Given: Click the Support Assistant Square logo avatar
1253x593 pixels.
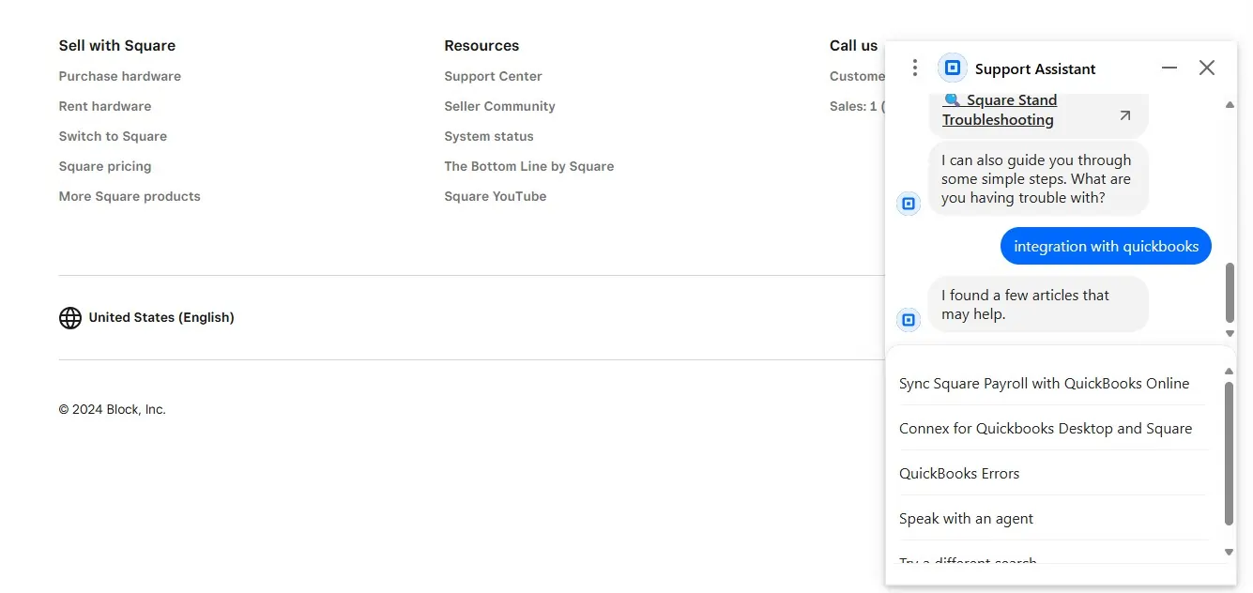Looking at the screenshot, I should click(952, 68).
